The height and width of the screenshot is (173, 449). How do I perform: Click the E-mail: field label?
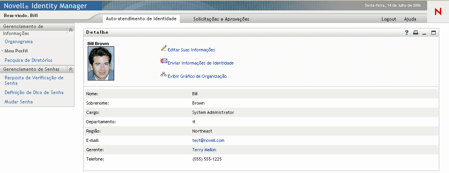pos(92,140)
